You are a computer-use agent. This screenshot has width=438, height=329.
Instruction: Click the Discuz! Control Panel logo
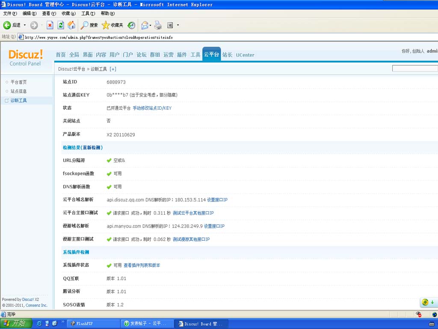[x=25, y=58]
